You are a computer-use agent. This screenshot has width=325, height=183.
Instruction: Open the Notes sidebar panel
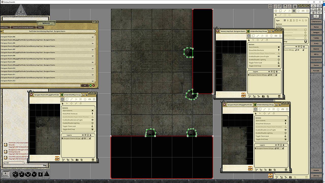[x=316, y=27]
